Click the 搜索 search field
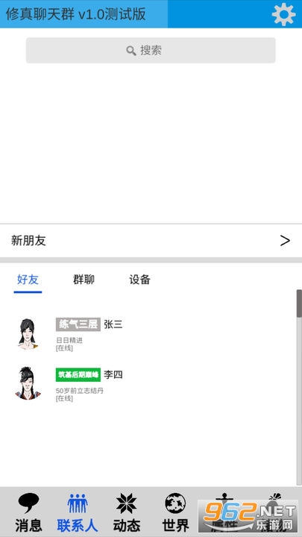 pyautogui.click(x=151, y=51)
